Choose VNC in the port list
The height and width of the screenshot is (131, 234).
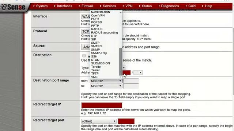tap(94, 77)
